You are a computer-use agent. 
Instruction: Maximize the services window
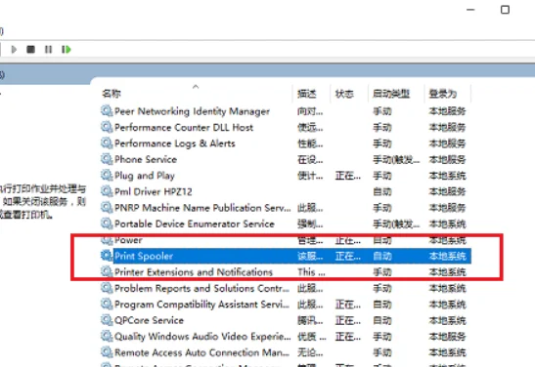(505, 10)
